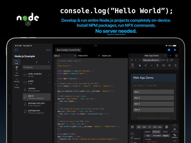The image size is (191, 143).
Task: Click the circled play icon beside tabs
Action: pyautogui.click(x=176, y=55)
